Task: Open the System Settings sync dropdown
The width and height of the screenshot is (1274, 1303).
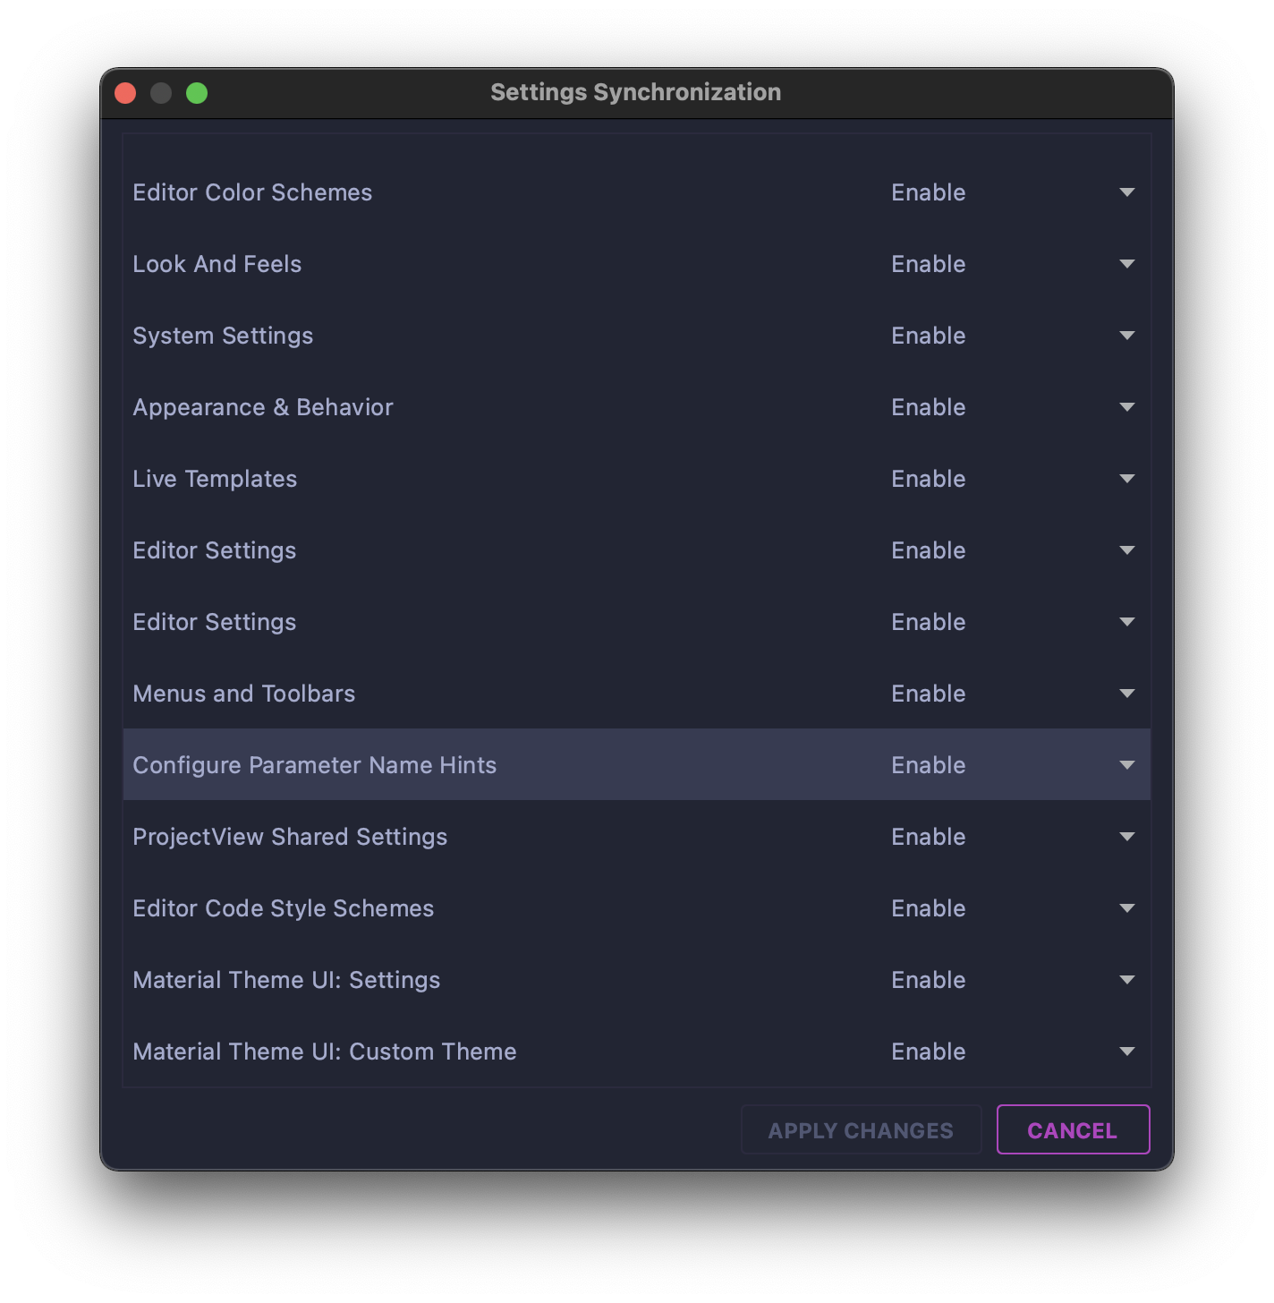Action: click(1127, 335)
